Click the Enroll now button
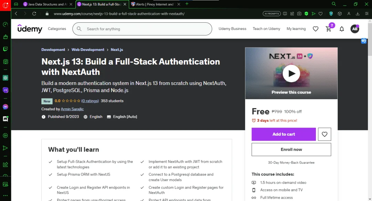This screenshot has height=201, width=372. (x=291, y=150)
